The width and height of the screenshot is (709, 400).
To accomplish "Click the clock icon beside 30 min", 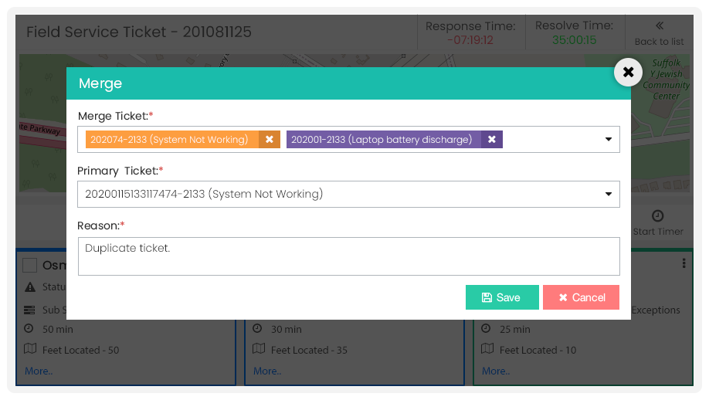I will click(257, 329).
